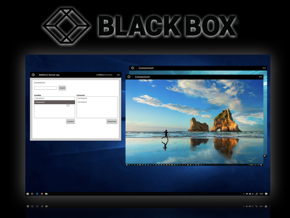Open the EMERALD Remote App options menu

pos(118,75)
